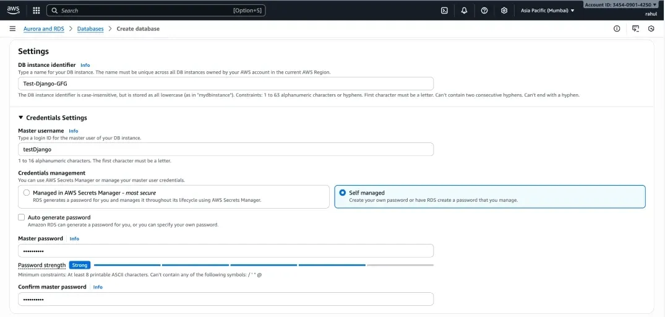This screenshot has height=317, width=665.
Task: Open the notifications bell
Action: (x=465, y=11)
